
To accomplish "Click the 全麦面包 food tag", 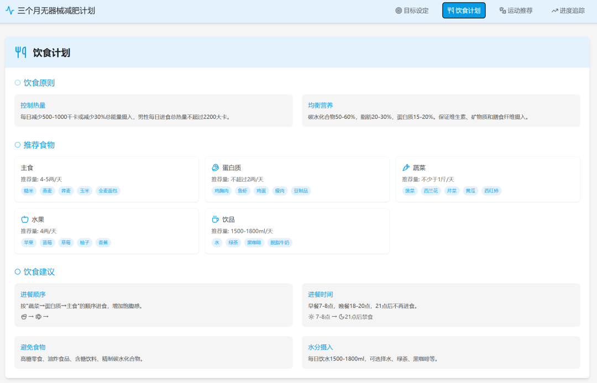I will (108, 191).
